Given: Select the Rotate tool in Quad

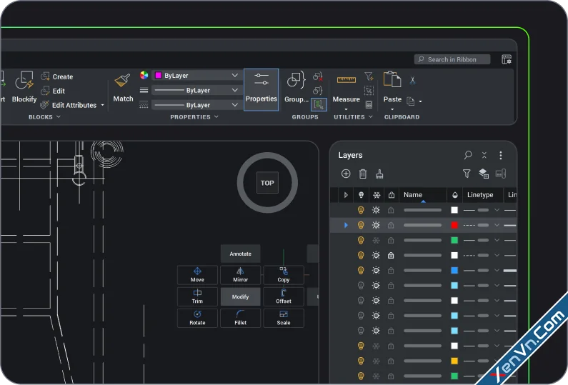Looking at the screenshot, I should coord(197,318).
